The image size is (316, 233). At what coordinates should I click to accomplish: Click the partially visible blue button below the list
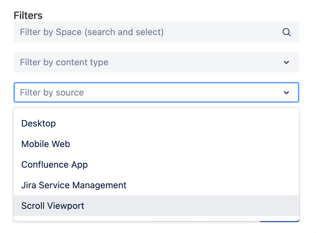[x=279, y=220]
